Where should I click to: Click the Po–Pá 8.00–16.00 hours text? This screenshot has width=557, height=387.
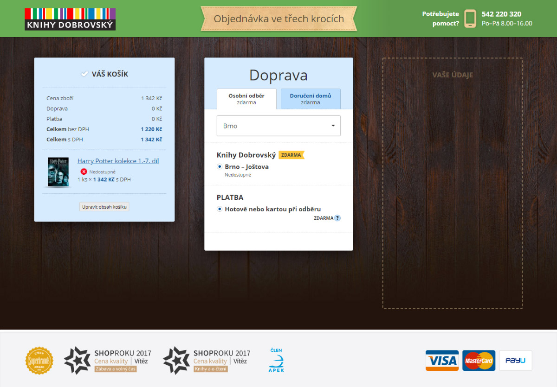(507, 23)
